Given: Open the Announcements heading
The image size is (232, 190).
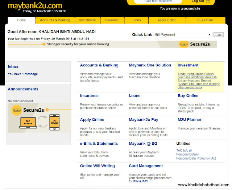Looking at the screenshot, I should coord(23,89).
